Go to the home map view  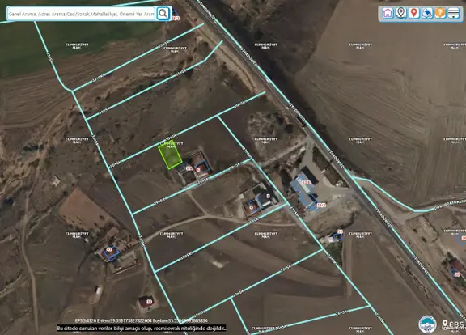(x=388, y=13)
